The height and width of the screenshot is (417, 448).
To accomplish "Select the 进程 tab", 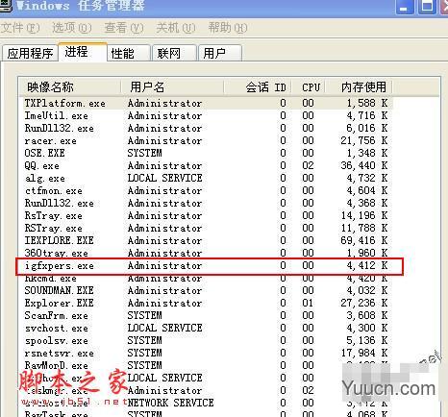I will click(83, 52).
